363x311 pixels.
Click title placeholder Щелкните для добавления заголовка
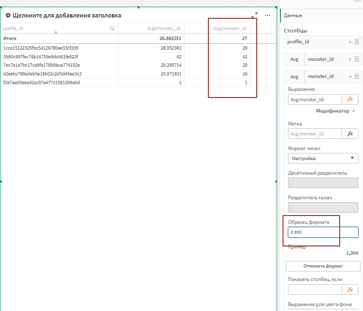tap(67, 15)
